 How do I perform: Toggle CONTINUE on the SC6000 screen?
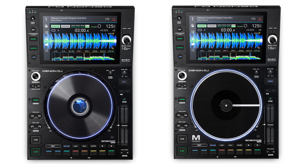click(x=65, y=26)
